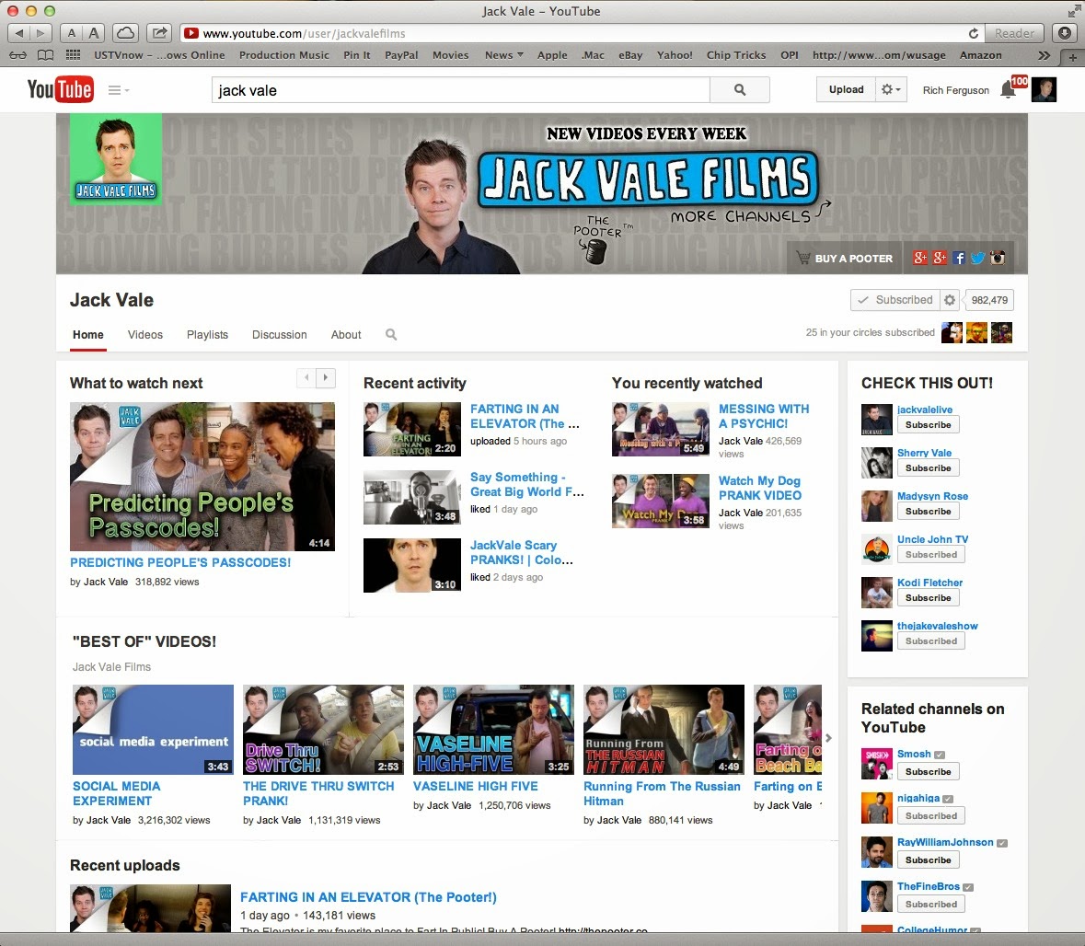Open the PayPal bookmark
1085x946 pixels.
coord(401,55)
